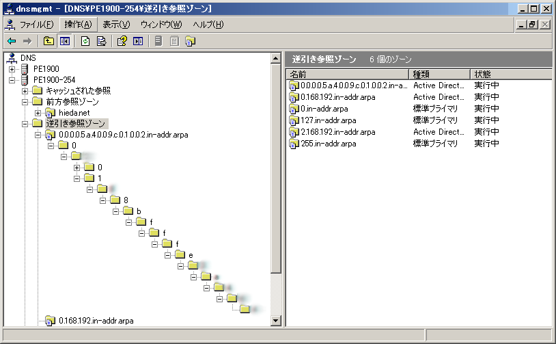
Task: Open Help via question mark toolbar icon
Action: pos(122,41)
